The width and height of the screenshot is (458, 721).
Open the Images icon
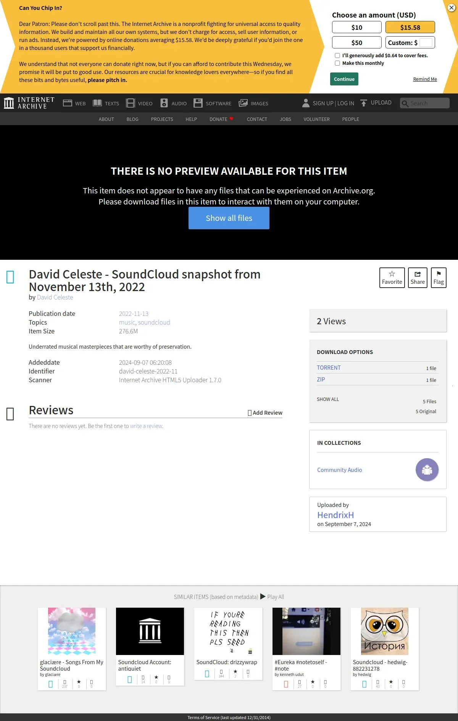(x=243, y=103)
